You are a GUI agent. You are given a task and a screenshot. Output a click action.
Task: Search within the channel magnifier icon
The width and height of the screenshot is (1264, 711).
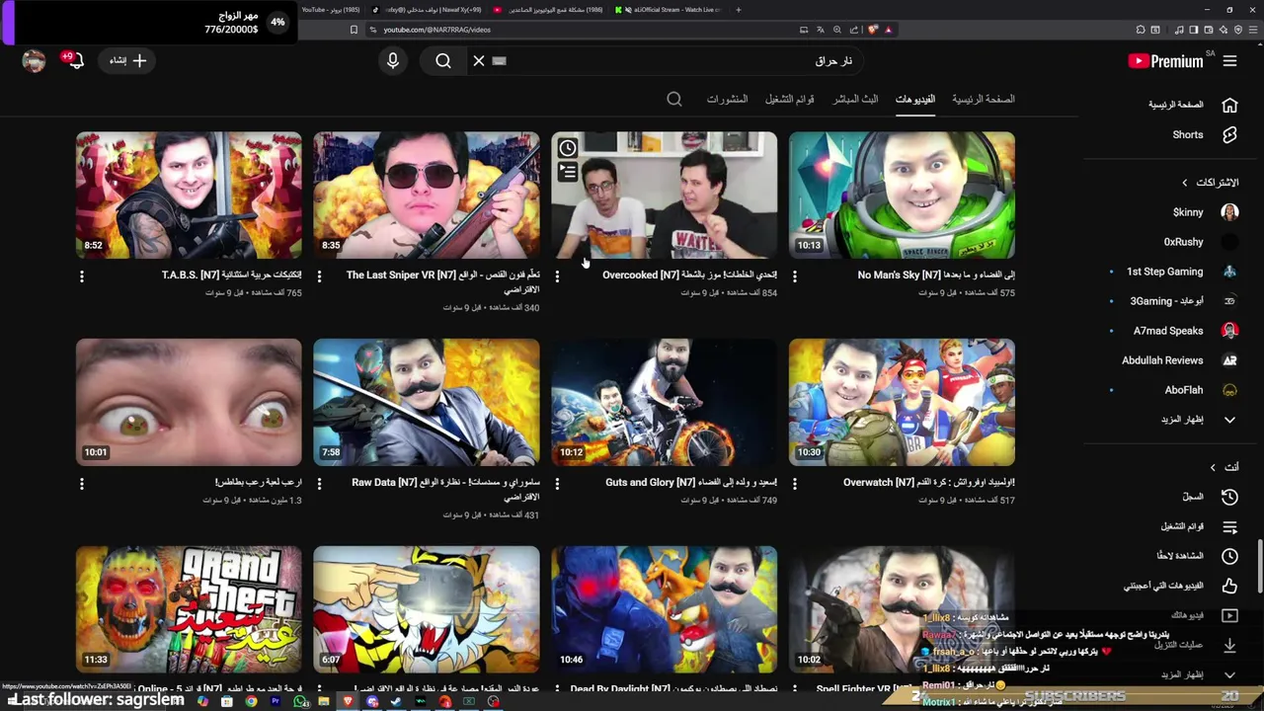pos(674,99)
